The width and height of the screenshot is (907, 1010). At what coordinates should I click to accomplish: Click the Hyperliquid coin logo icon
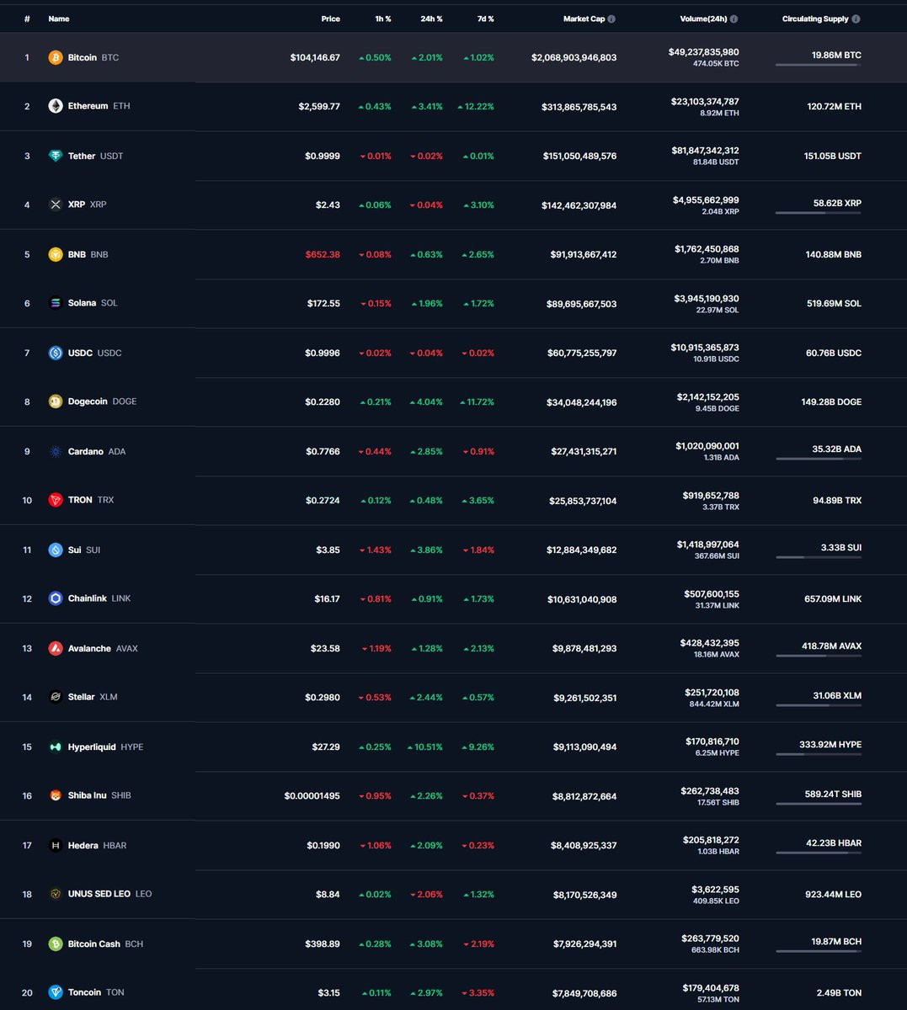pyautogui.click(x=56, y=747)
